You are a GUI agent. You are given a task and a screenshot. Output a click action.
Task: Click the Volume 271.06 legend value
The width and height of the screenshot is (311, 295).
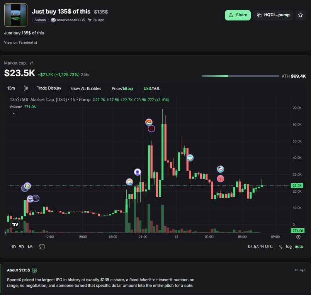point(30,107)
